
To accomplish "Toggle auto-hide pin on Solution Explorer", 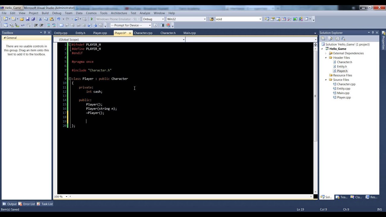I will click(x=373, y=33).
